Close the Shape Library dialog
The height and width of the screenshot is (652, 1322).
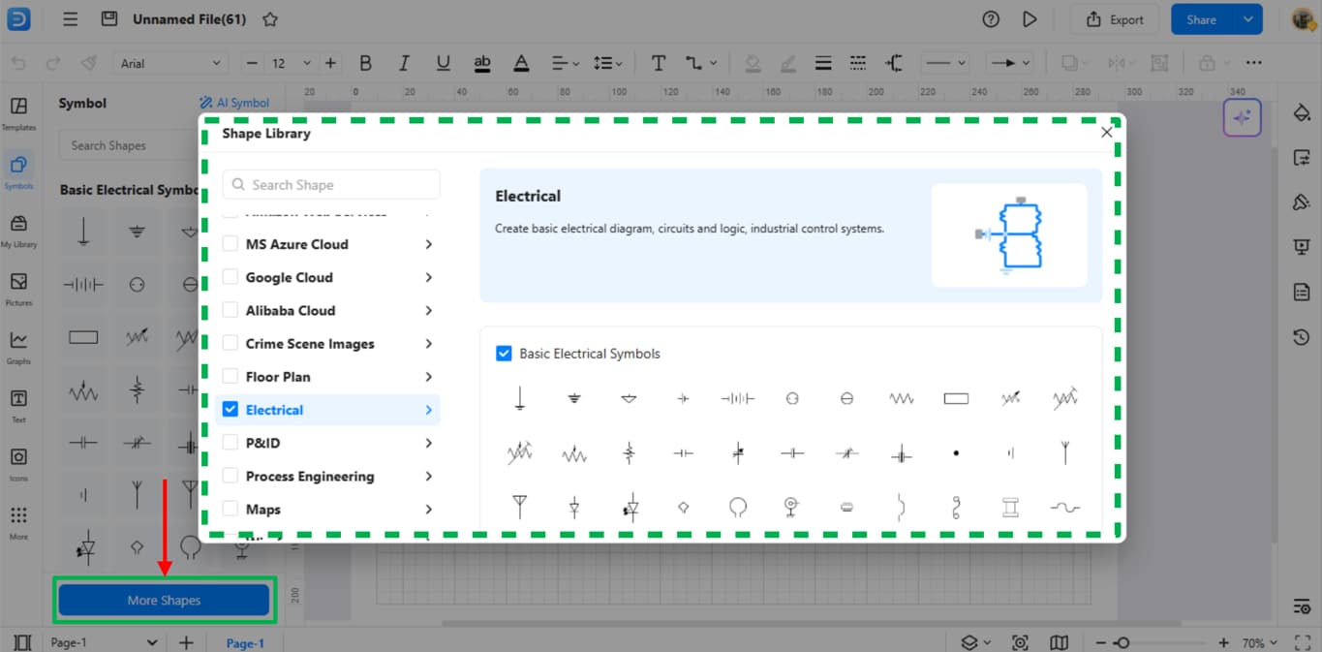tap(1107, 133)
